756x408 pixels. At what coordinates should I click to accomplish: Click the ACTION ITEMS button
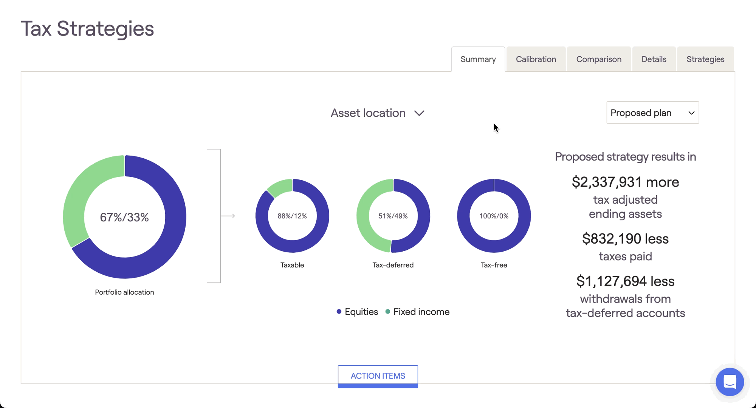pyautogui.click(x=378, y=376)
